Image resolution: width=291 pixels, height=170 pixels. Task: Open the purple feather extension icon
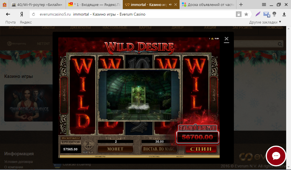[258, 14]
